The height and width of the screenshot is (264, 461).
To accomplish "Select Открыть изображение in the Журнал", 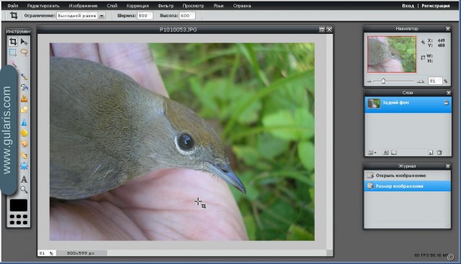I will tap(408, 176).
